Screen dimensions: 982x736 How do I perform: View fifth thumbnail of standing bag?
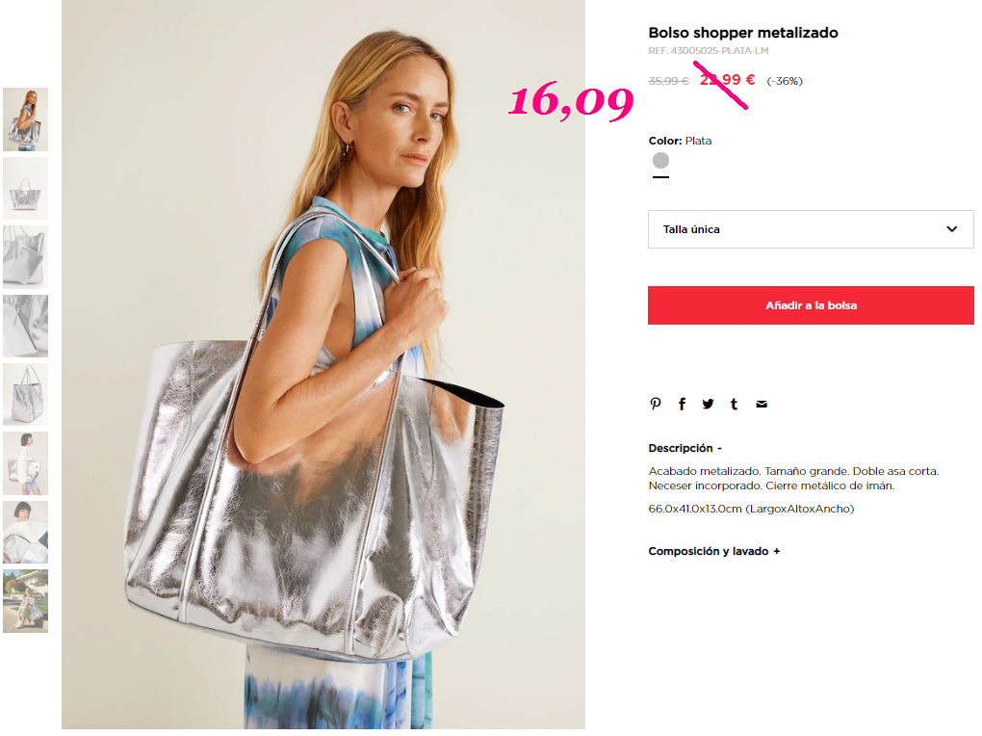(x=26, y=394)
